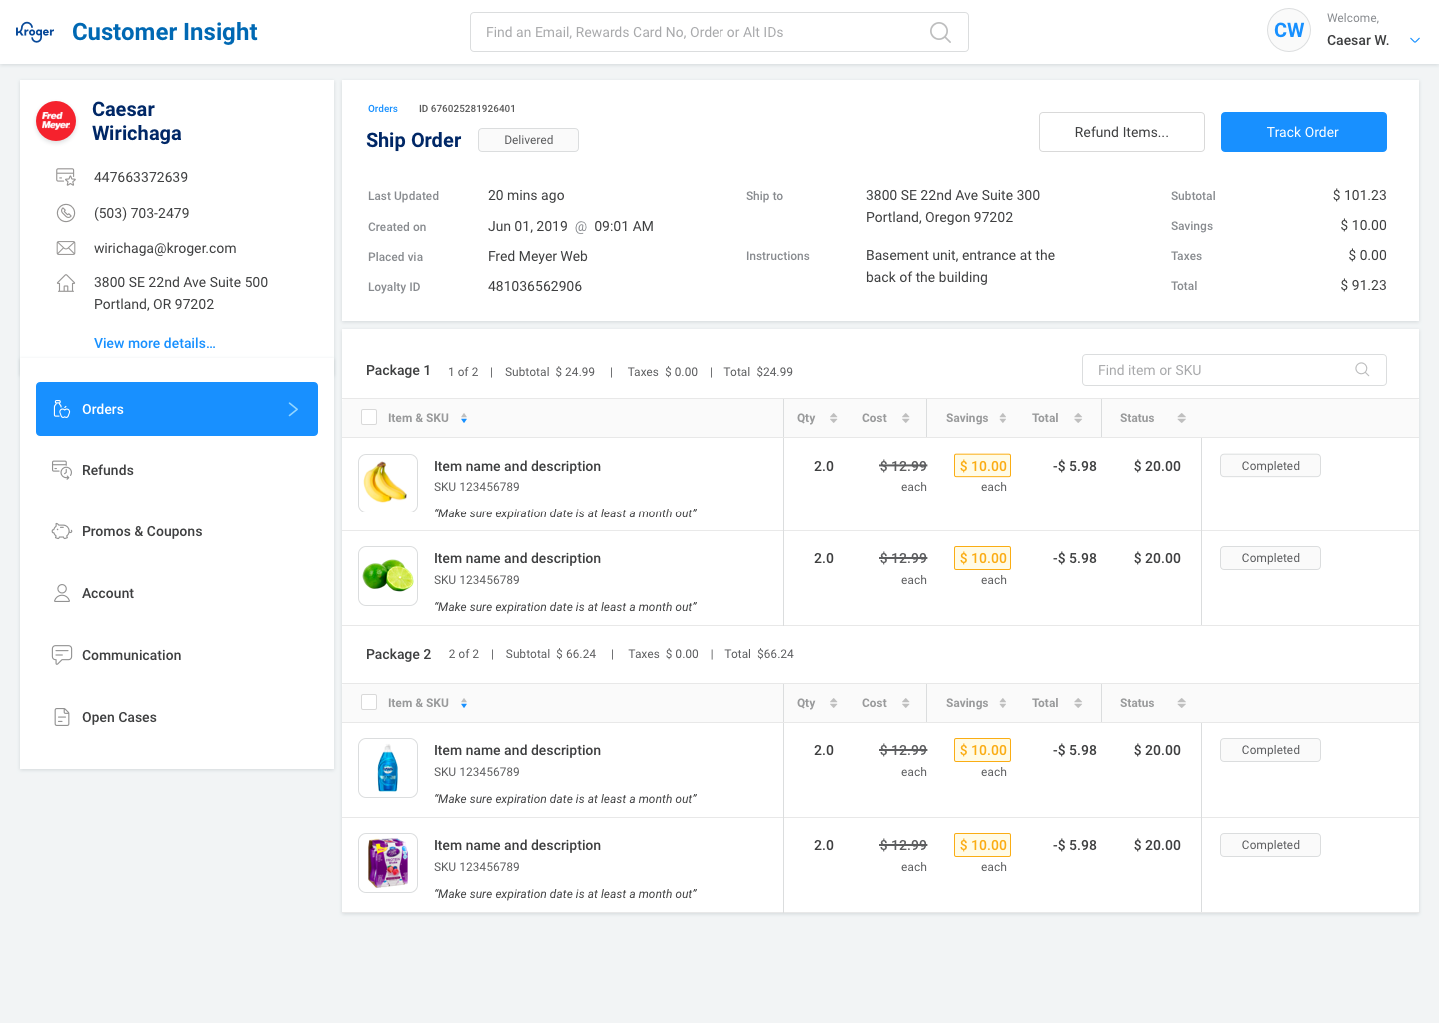Sort Package 1 by Qty column

[x=833, y=418]
